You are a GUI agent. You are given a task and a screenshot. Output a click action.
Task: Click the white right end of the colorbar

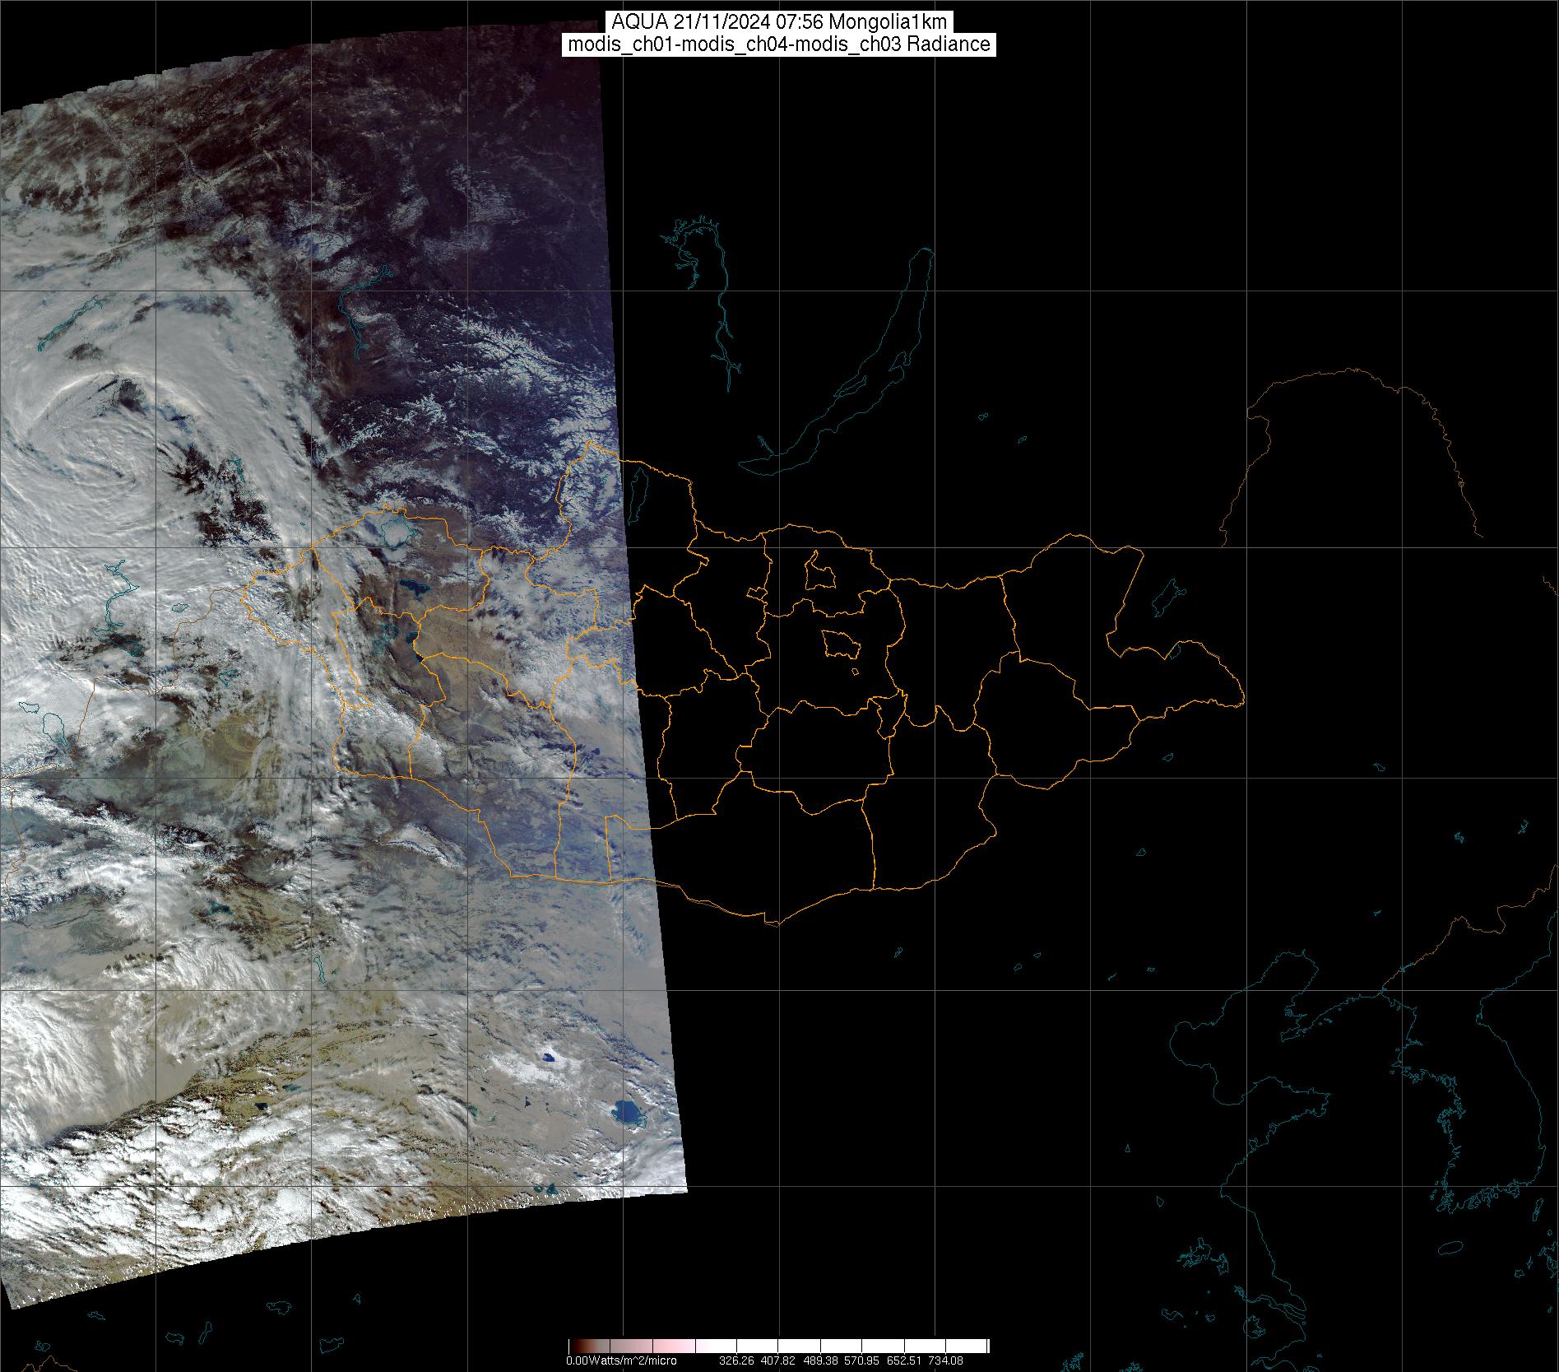975,1346
